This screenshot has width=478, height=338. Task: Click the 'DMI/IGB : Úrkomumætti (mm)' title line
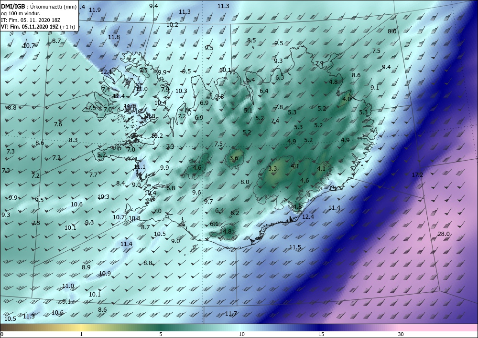39,7
